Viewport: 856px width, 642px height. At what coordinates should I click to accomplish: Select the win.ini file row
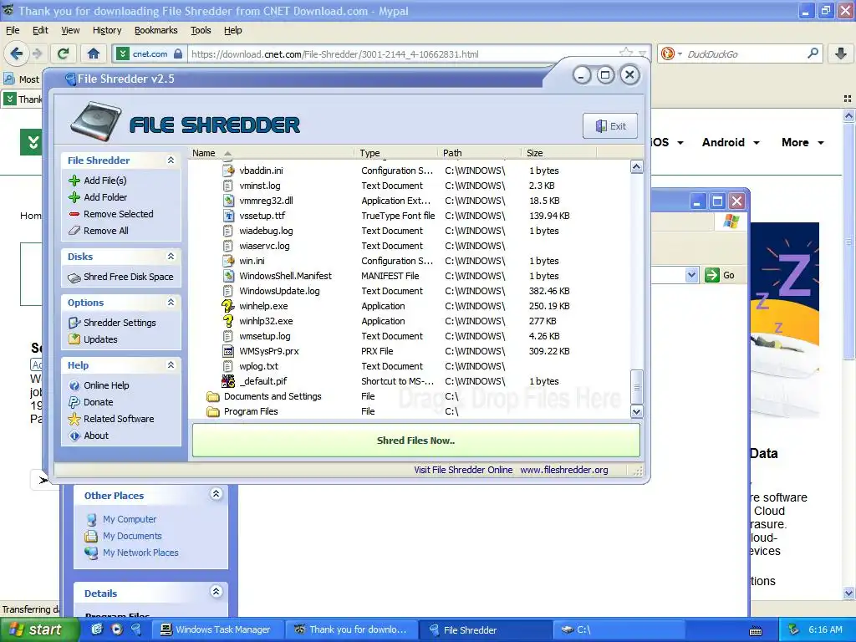[x=410, y=261]
